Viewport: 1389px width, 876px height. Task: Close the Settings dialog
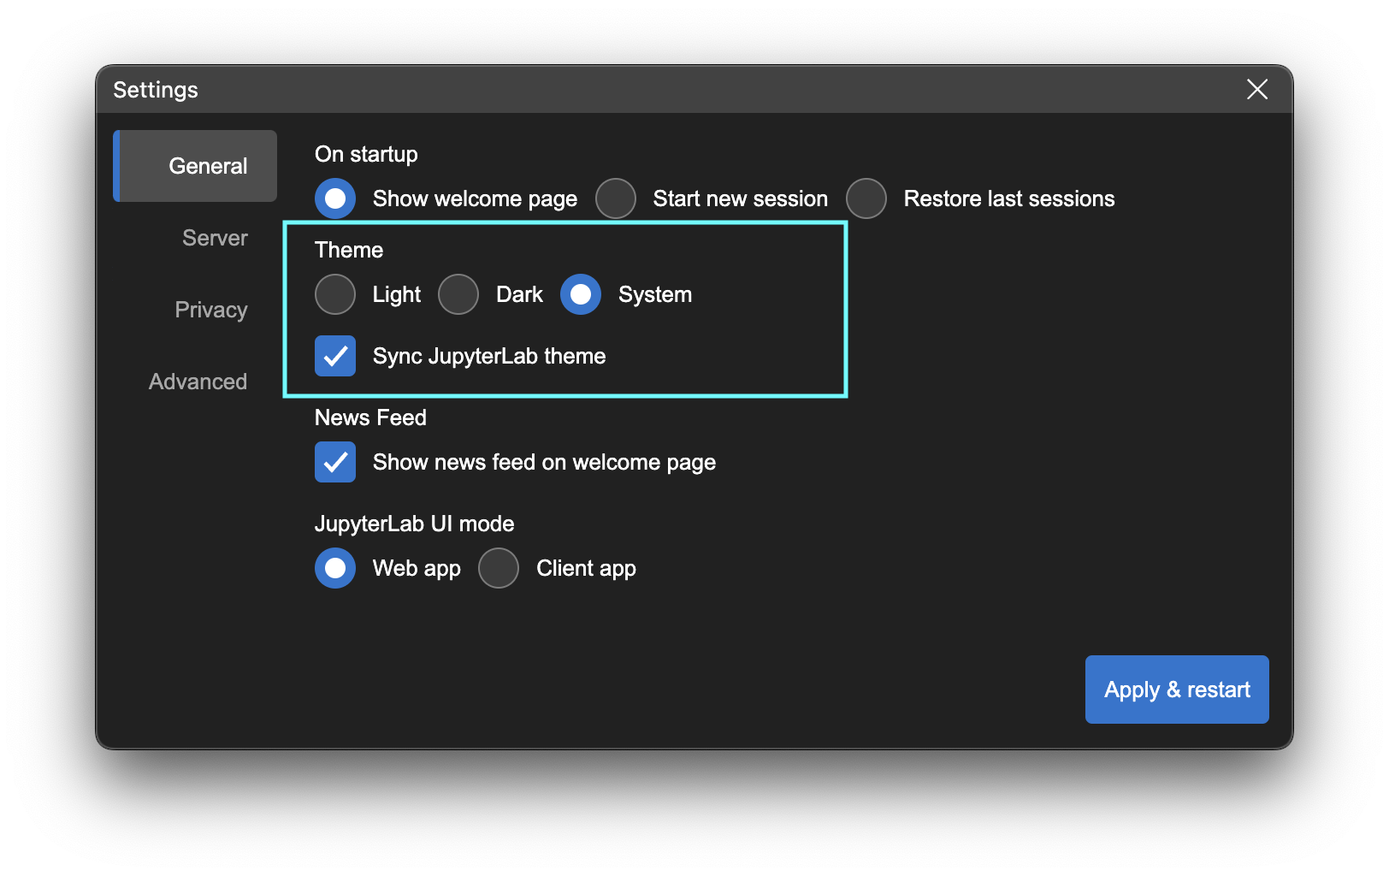[1256, 89]
